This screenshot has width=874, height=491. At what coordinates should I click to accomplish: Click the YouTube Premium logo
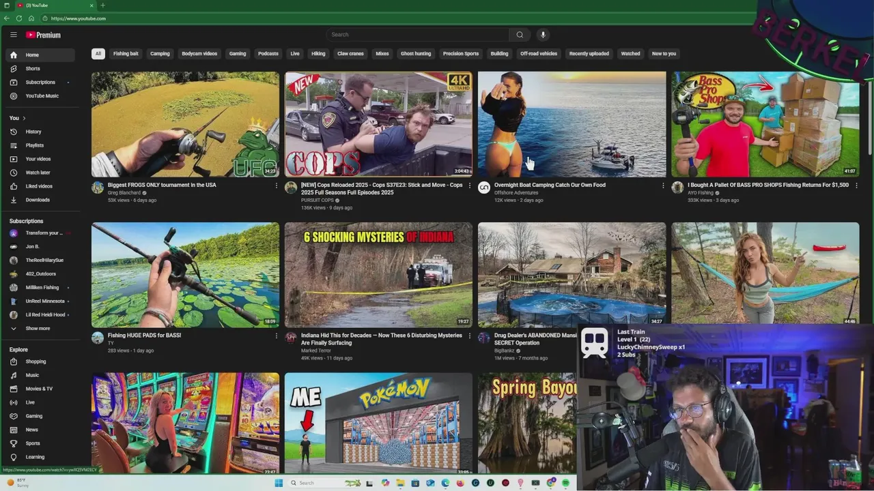tap(43, 35)
